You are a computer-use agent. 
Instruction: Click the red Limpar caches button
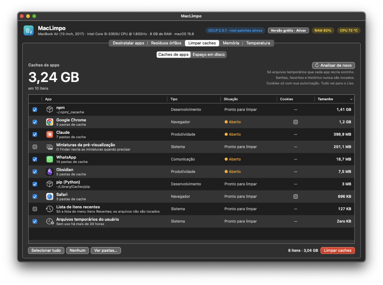338,251
